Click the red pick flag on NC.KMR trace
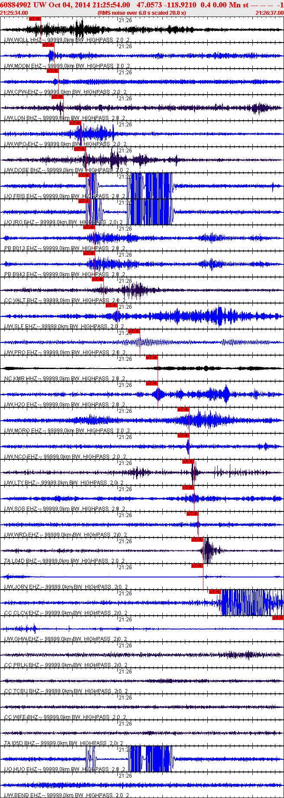The image size is (284, 798). click(x=152, y=357)
